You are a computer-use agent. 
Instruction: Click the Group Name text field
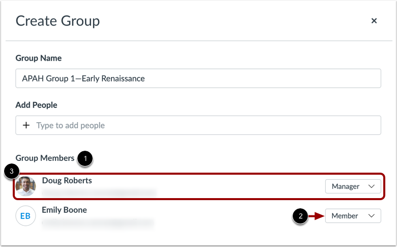coord(198,78)
